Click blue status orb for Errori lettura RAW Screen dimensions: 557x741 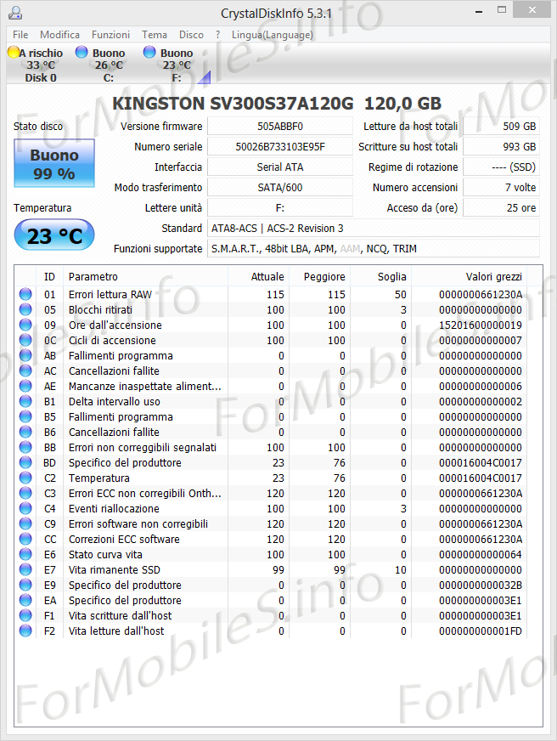point(25,295)
